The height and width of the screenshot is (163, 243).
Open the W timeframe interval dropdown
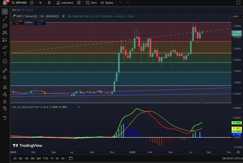pos(40,3)
